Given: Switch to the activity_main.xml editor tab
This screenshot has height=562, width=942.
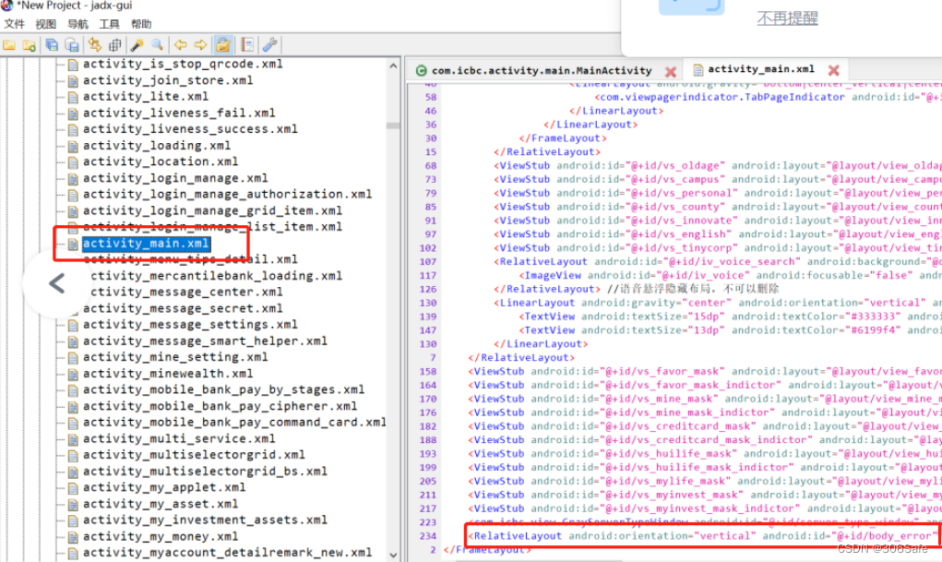Looking at the screenshot, I should [x=760, y=70].
